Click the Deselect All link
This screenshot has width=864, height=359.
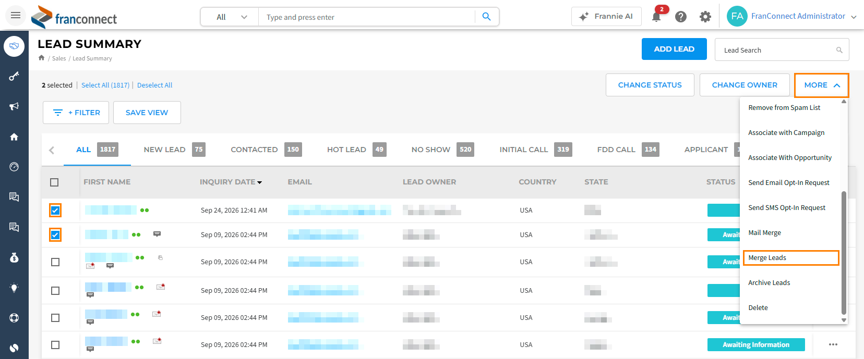point(154,85)
